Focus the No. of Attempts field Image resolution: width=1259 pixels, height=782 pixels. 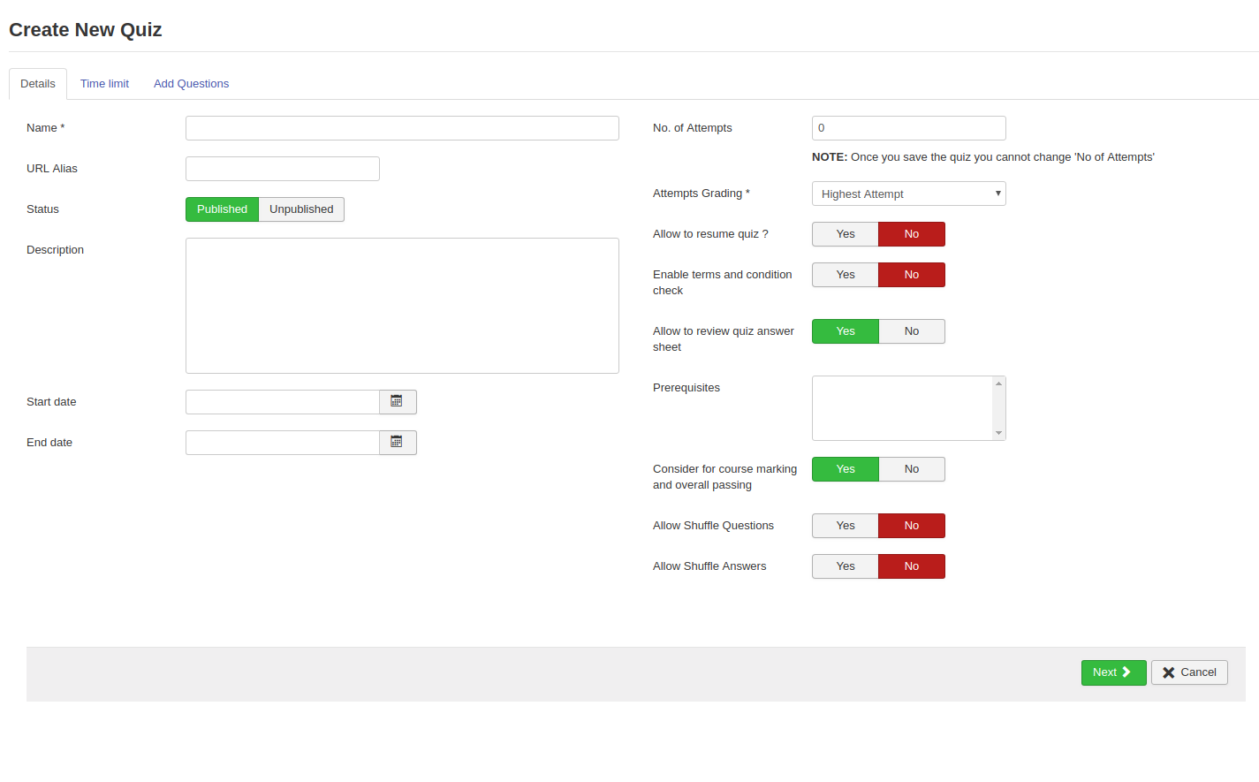907,128
